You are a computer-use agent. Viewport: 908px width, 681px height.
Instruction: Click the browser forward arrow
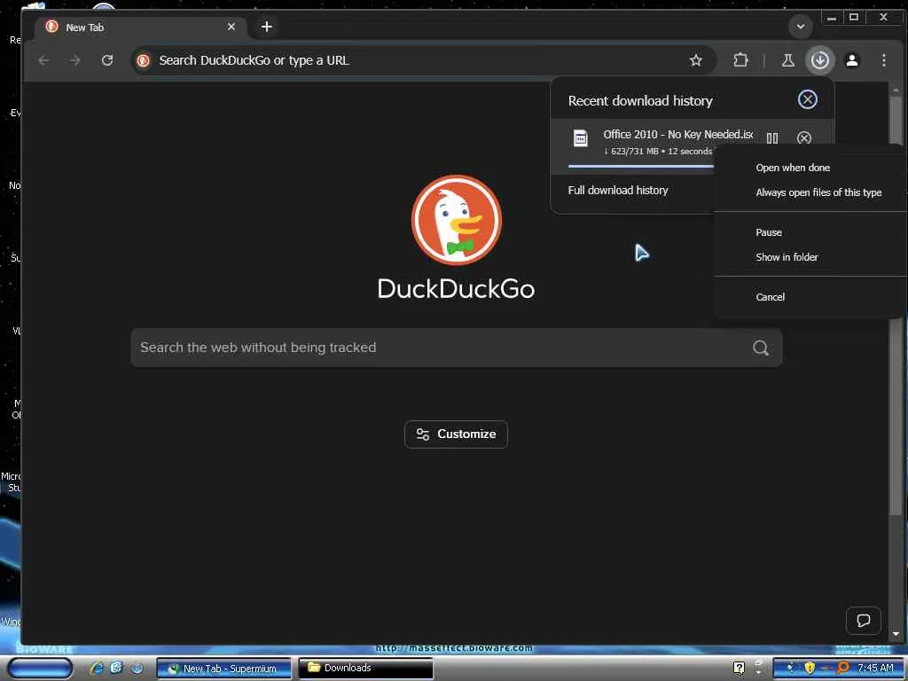pos(74,60)
